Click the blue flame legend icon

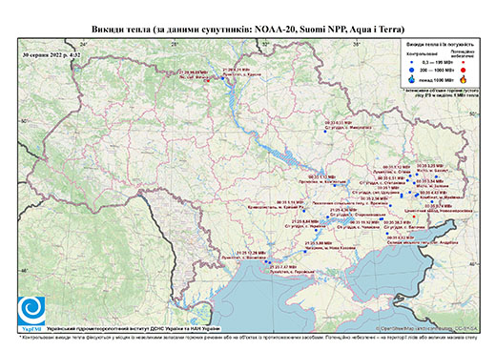(x=412, y=79)
